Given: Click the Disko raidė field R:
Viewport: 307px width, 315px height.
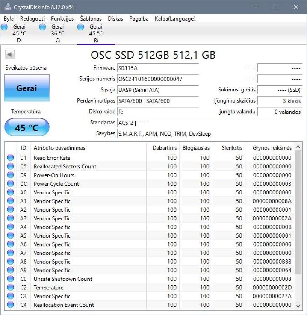Looking at the screenshot, I should pos(158,112).
